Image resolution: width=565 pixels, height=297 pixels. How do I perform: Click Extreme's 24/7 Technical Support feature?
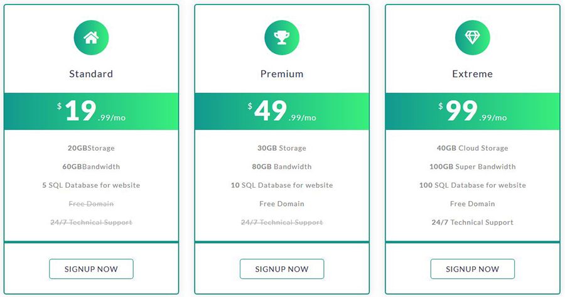click(x=472, y=222)
